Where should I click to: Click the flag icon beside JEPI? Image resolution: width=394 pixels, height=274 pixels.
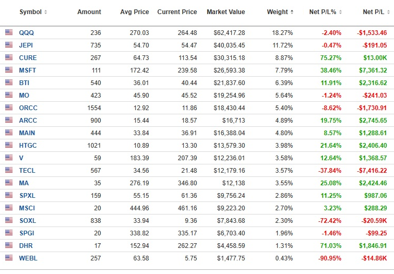(x=8, y=45)
